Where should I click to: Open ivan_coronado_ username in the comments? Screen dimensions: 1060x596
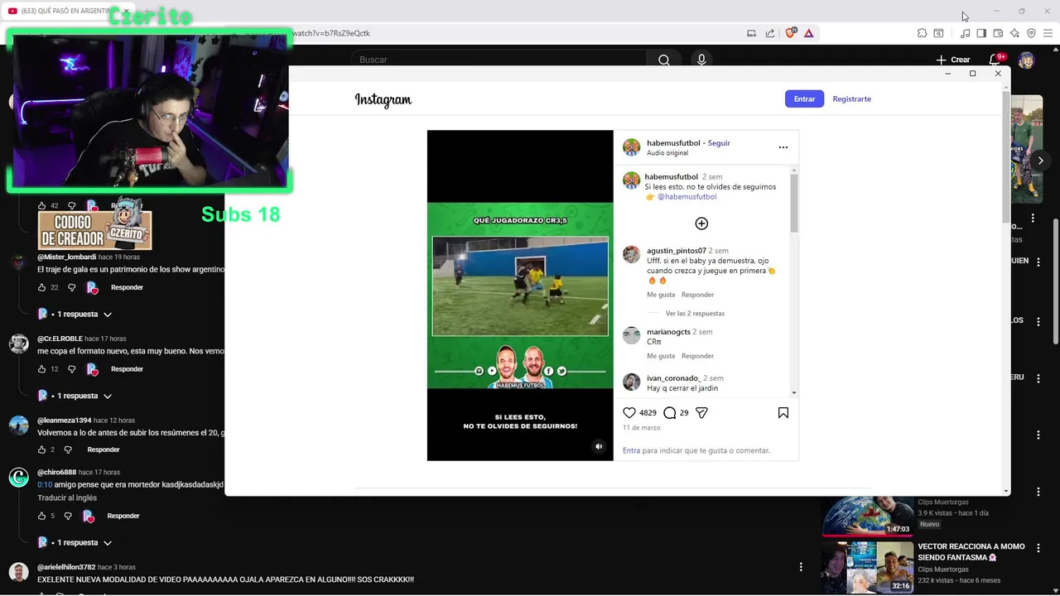click(x=673, y=378)
